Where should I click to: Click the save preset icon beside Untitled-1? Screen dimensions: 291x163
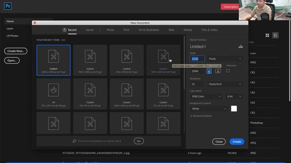[x=241, y=47]
